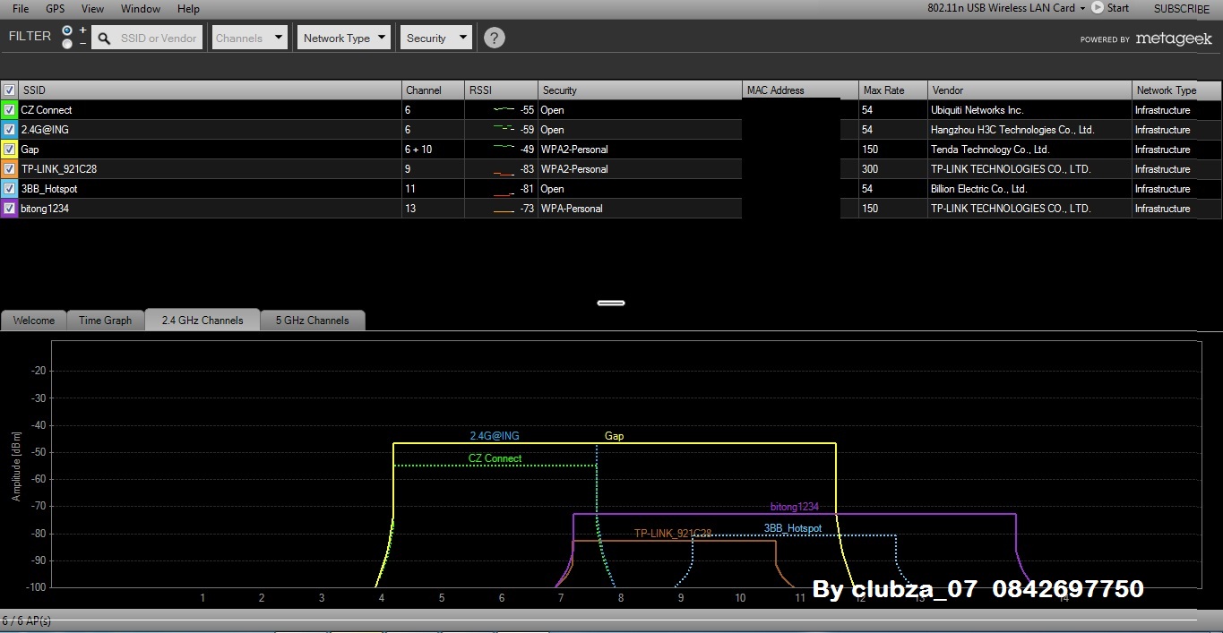Uncheck the 2.4G@ING network checkbox
The image size is (1223, 633).
point(10,130)
